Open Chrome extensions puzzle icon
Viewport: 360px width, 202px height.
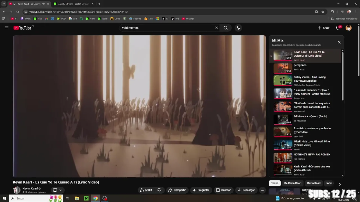click(332, 12)
